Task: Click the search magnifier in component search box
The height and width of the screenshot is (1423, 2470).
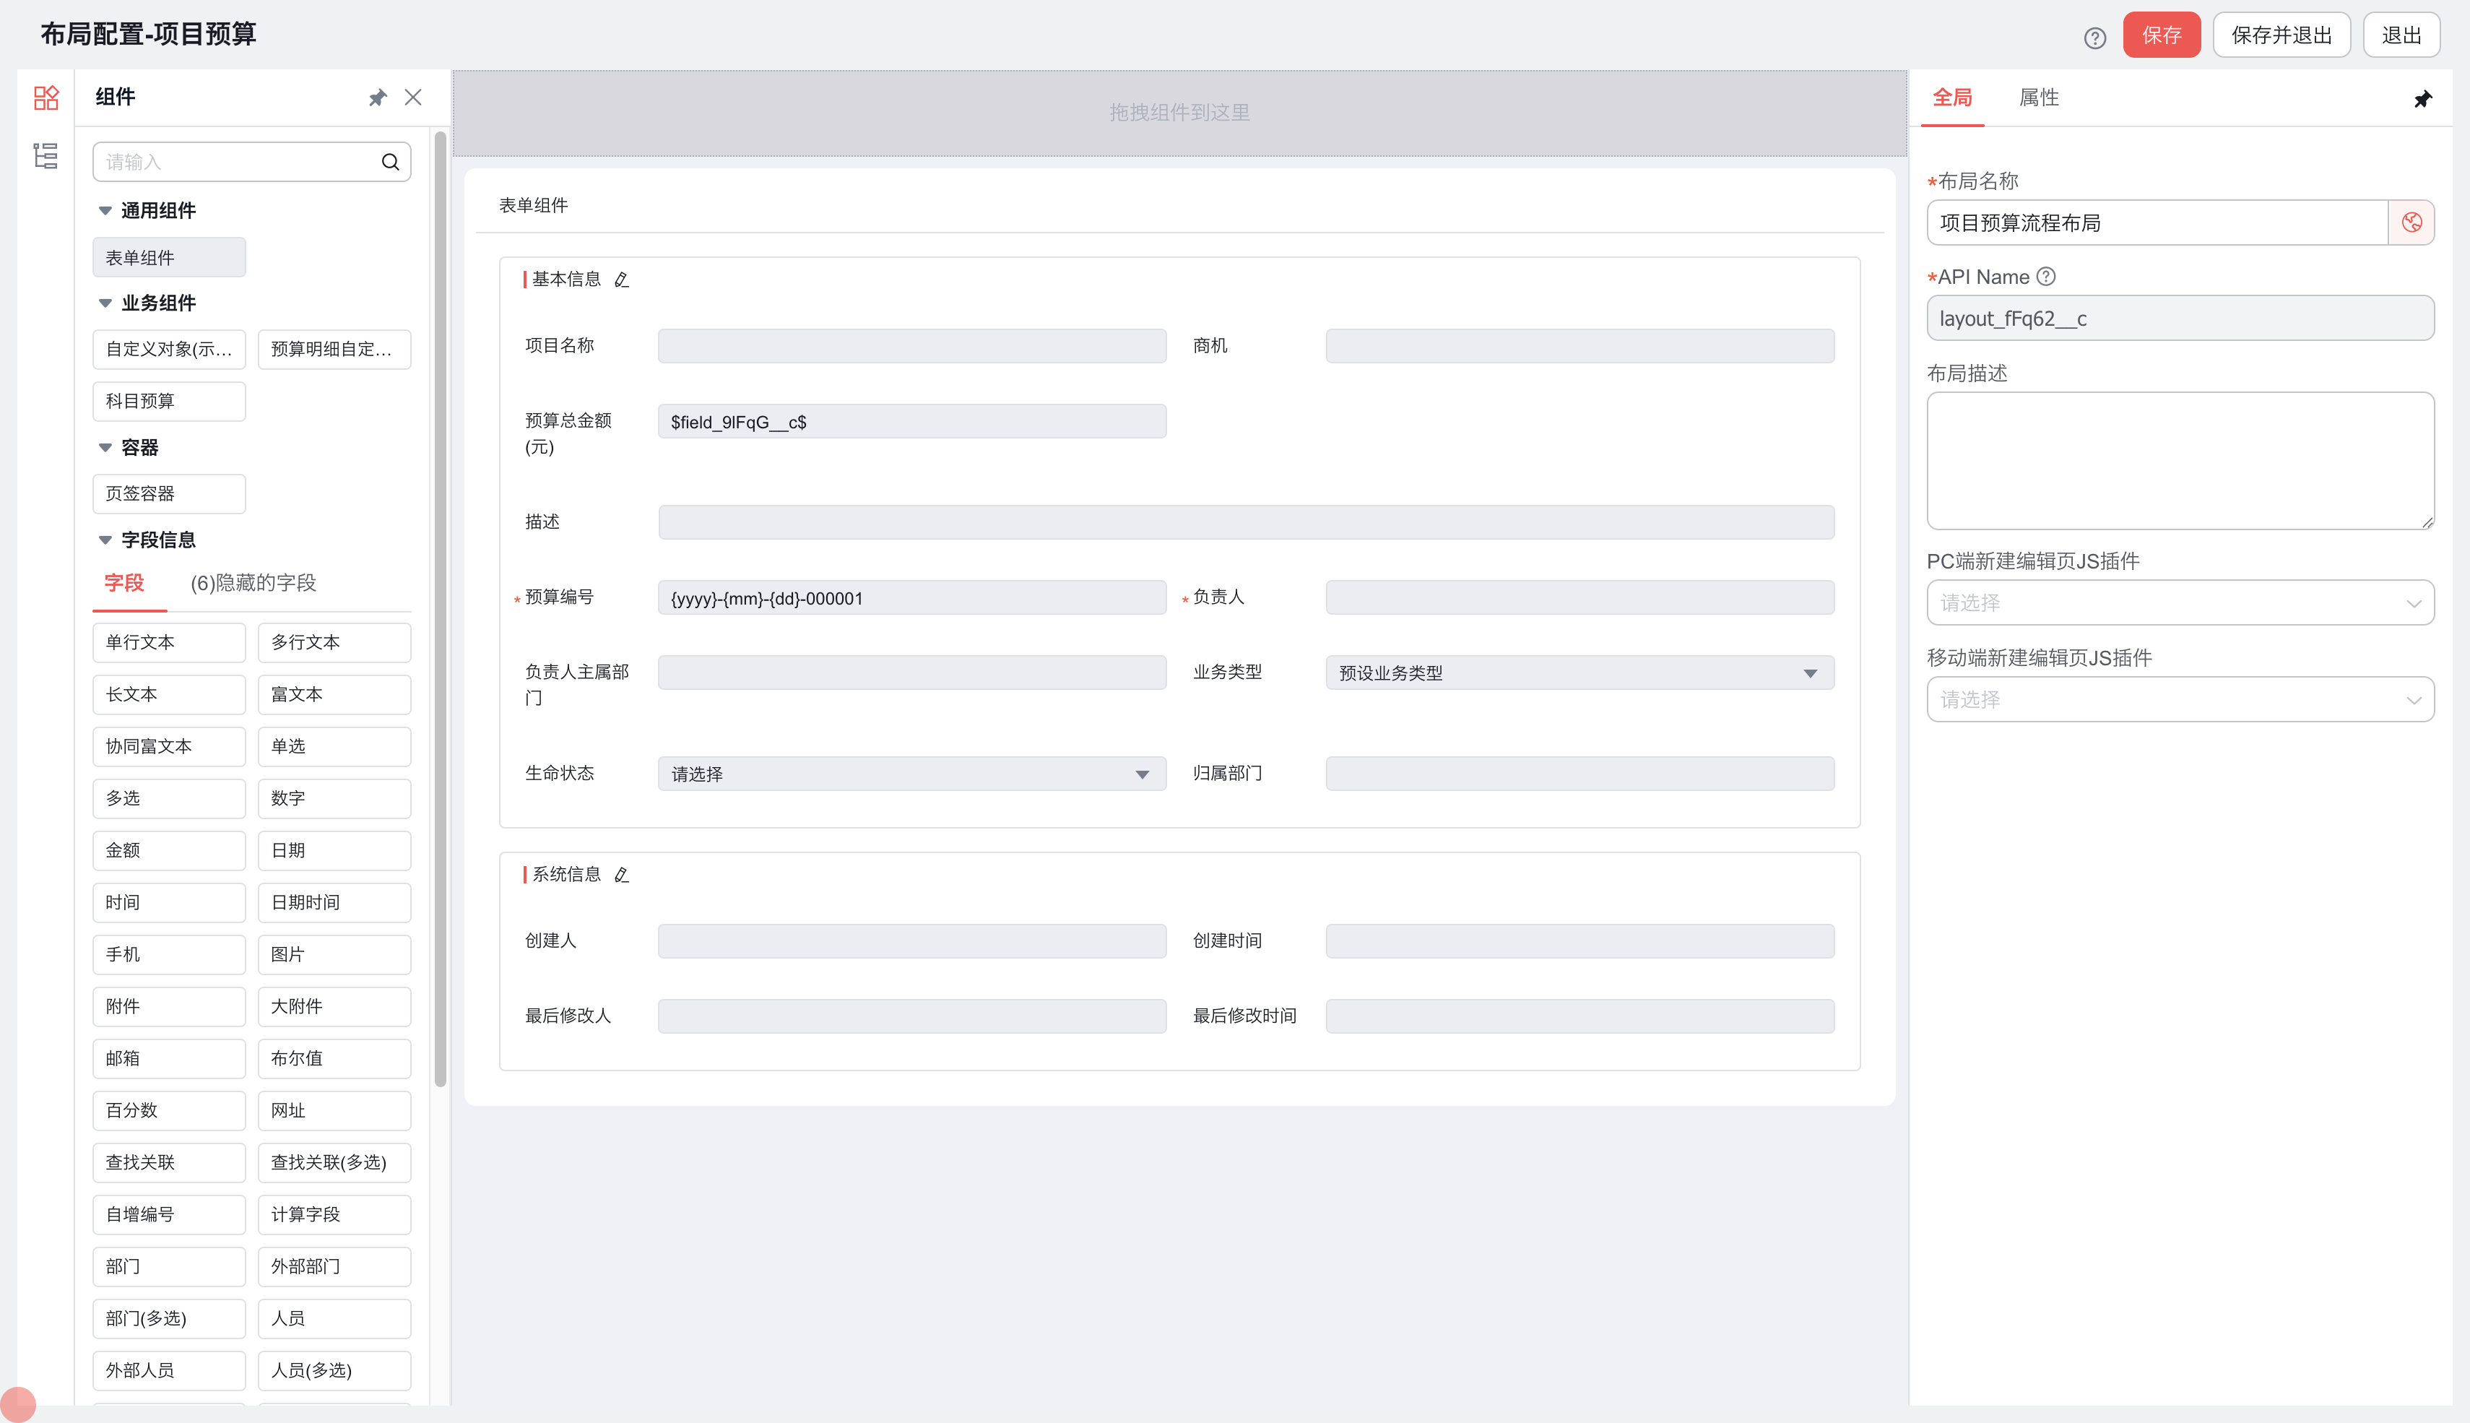Action: point(391,163)
